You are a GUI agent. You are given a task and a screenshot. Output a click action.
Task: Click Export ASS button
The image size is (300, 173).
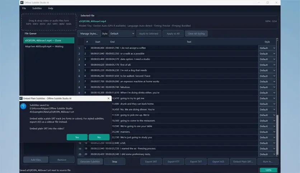coord(218,162)
